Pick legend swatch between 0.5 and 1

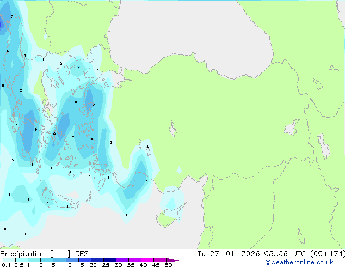(x=22, y=260)
